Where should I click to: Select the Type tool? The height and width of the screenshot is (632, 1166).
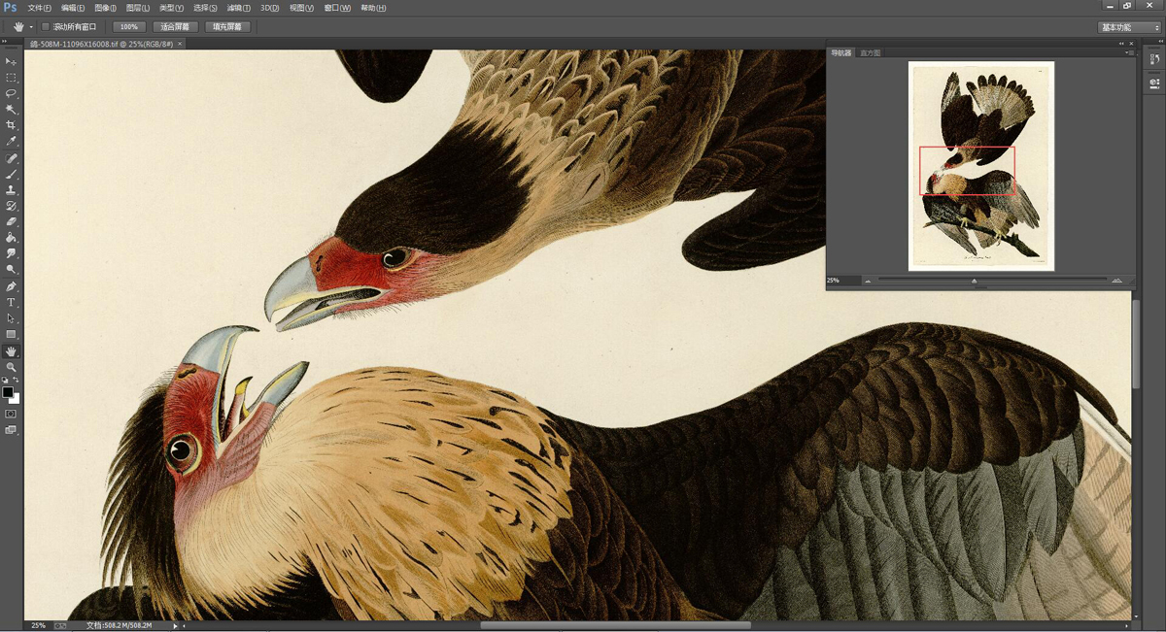tap(12, 303)
